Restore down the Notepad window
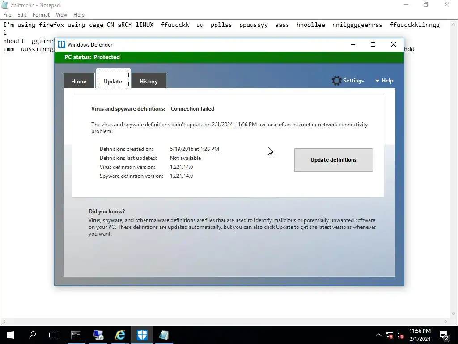Viewport: 458px width, 344px height. click(426, 4)
